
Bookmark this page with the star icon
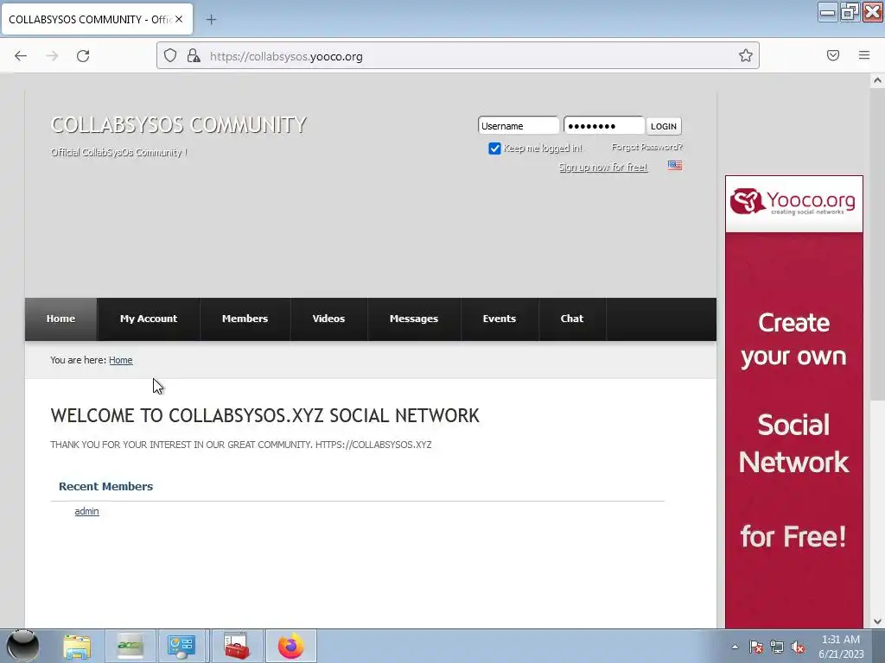(x=746, y=55)
